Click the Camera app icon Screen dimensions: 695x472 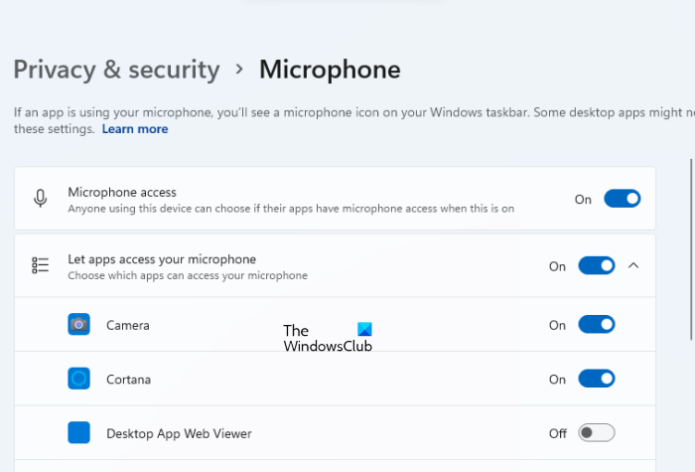click(79, 325)
